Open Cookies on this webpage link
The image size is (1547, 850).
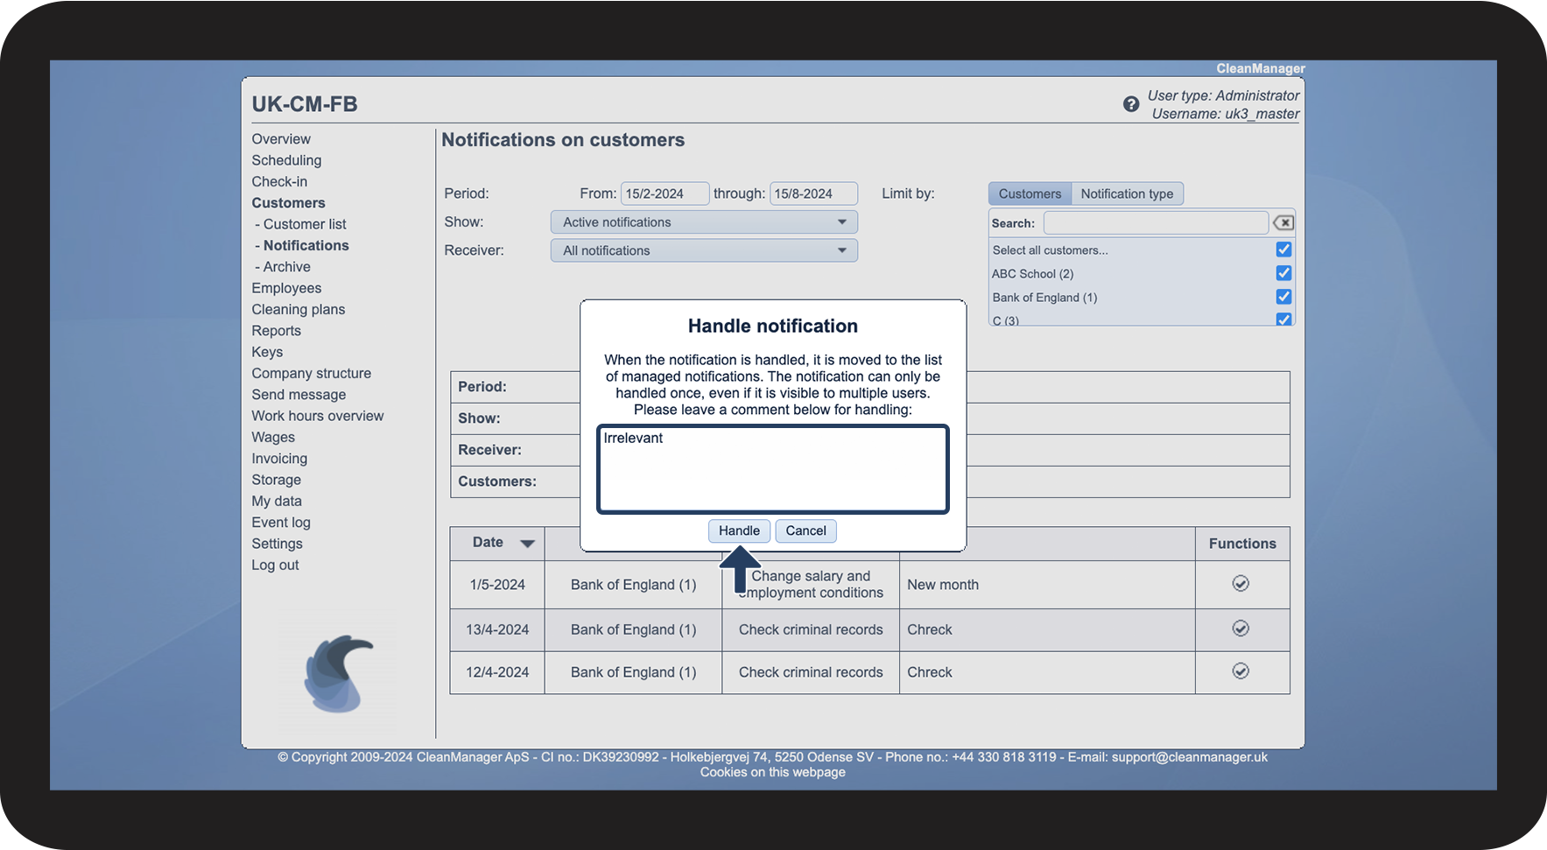[772, 772]
